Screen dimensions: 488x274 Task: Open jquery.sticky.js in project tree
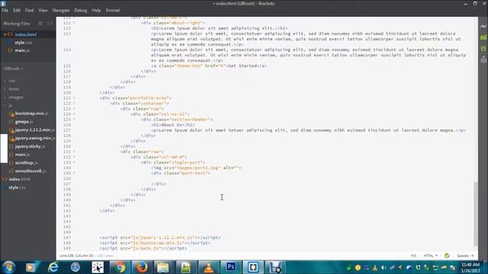pyautogui.click(x=30, y=146)
